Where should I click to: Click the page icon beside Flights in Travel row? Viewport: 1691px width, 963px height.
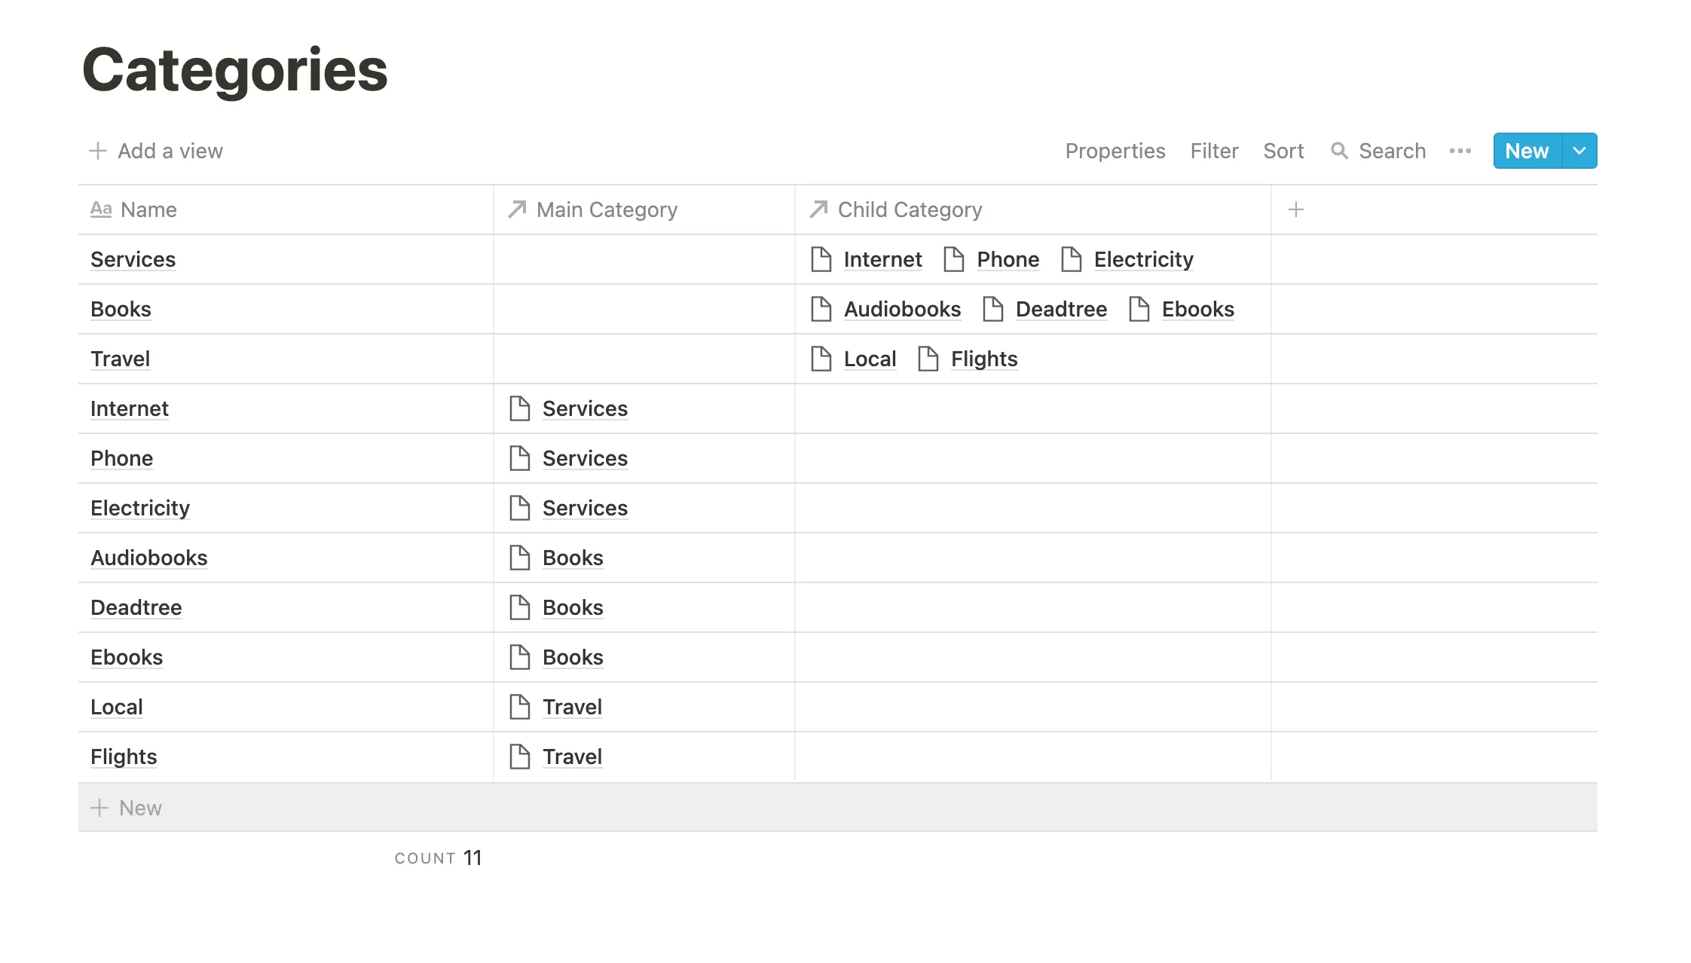pyautogui.click(x=928, y=359)
